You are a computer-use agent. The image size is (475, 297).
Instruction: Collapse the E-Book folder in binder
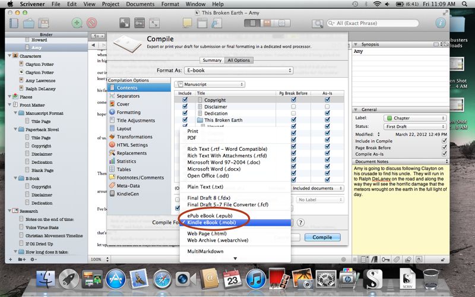pos(15,178)
